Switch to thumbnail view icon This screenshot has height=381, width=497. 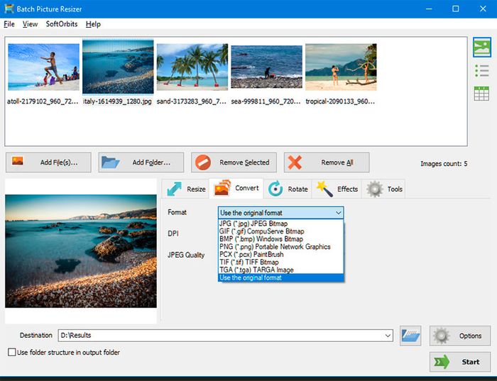[482, 48]
